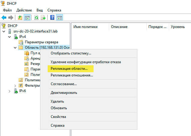Viewport: 191px width, 136px height.
Task: Click the DHCP app icon in title bar
Action: tap(3, 3)
